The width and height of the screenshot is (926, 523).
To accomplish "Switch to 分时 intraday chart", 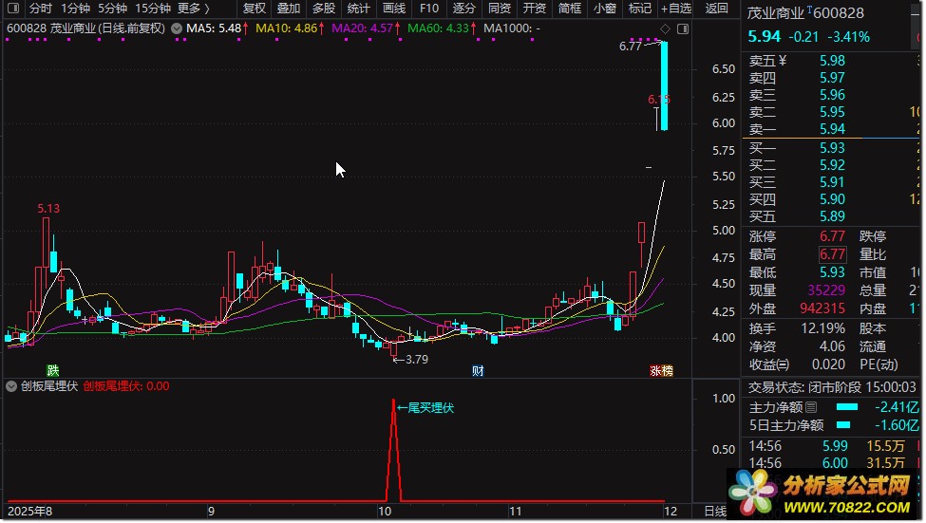I will click(41, 9).
